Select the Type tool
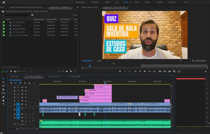 (3, 104)
